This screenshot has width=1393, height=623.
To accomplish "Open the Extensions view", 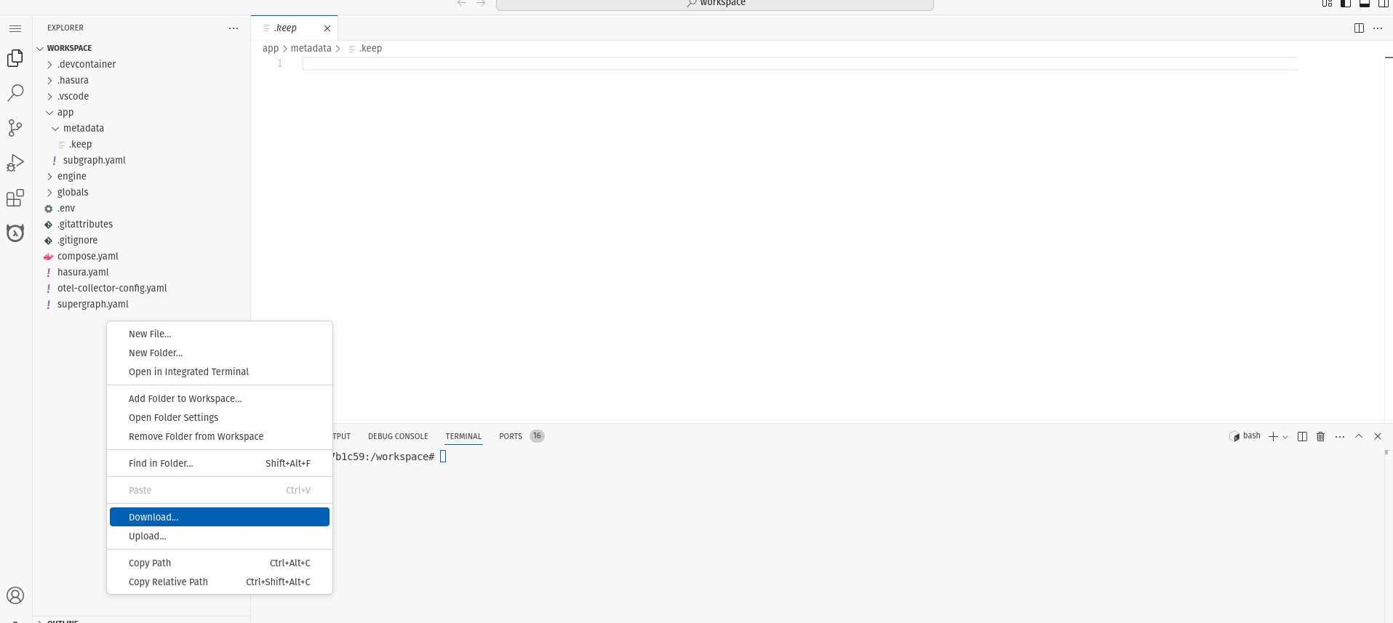I will [15, 198].
